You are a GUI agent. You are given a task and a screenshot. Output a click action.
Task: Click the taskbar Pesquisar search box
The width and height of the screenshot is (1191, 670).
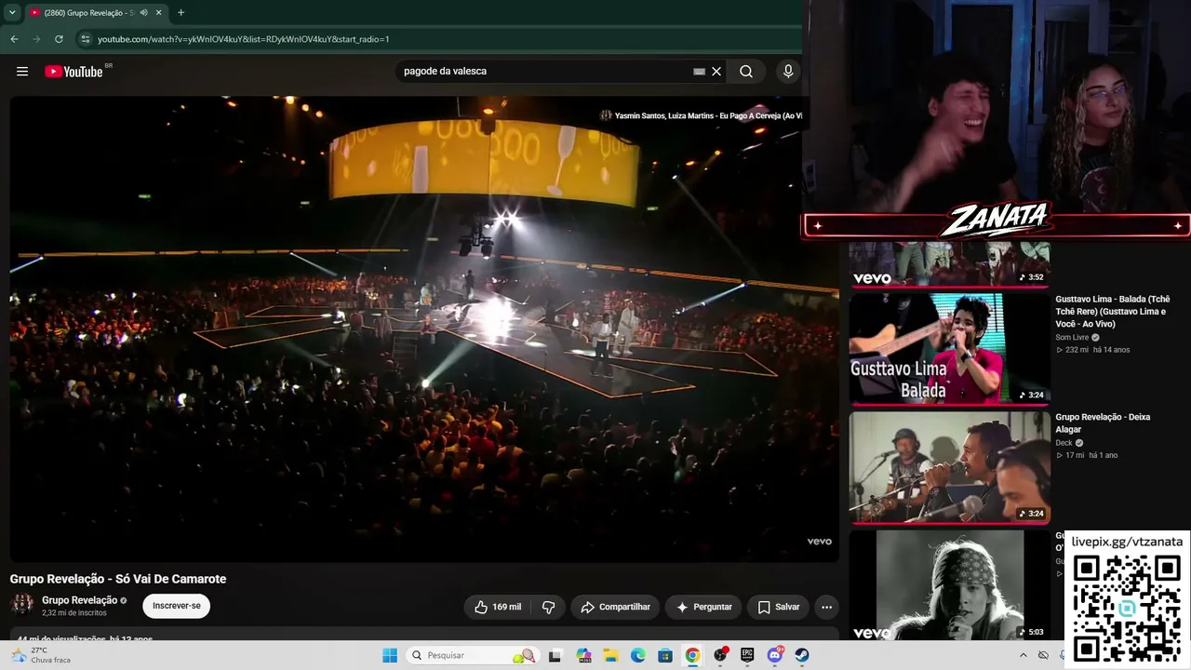(x=474, y=655)
